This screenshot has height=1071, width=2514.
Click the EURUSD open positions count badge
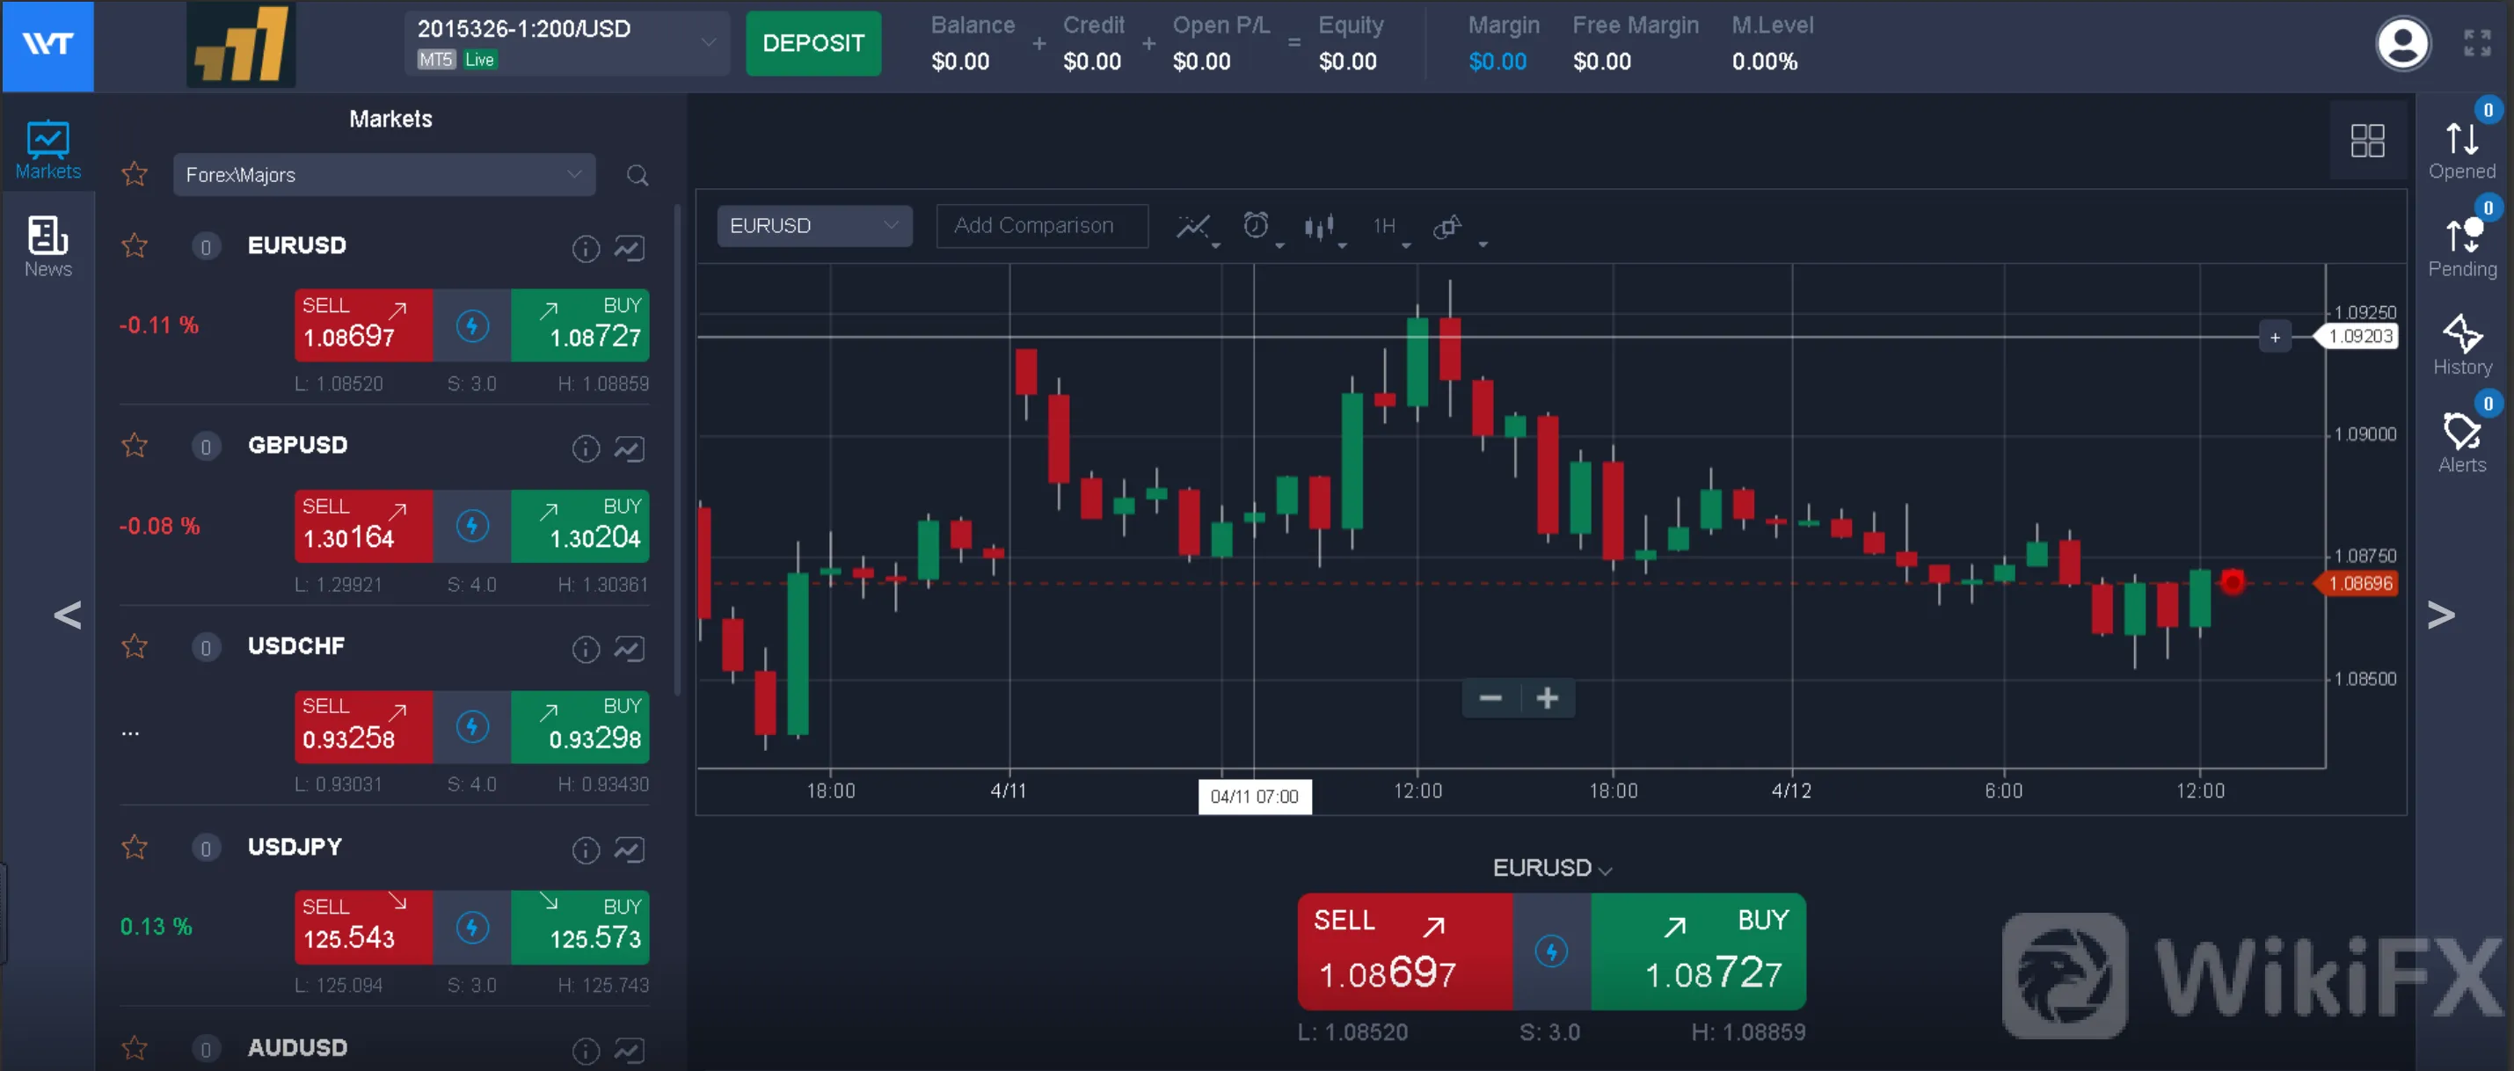tap(206, 247)
